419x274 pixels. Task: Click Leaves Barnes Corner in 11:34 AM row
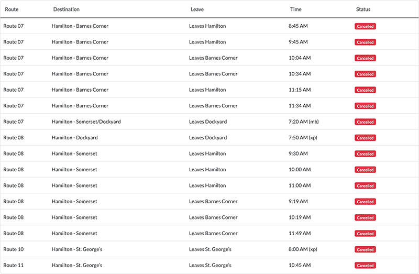(213, 106)
